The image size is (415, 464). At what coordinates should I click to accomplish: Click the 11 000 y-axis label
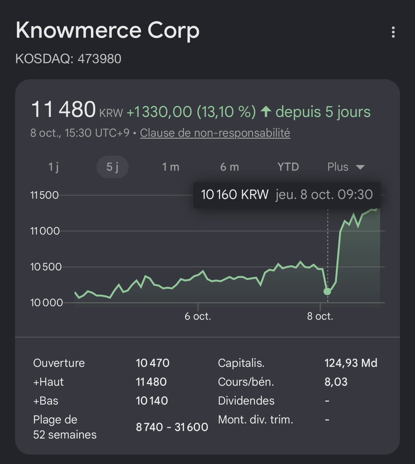45,231
